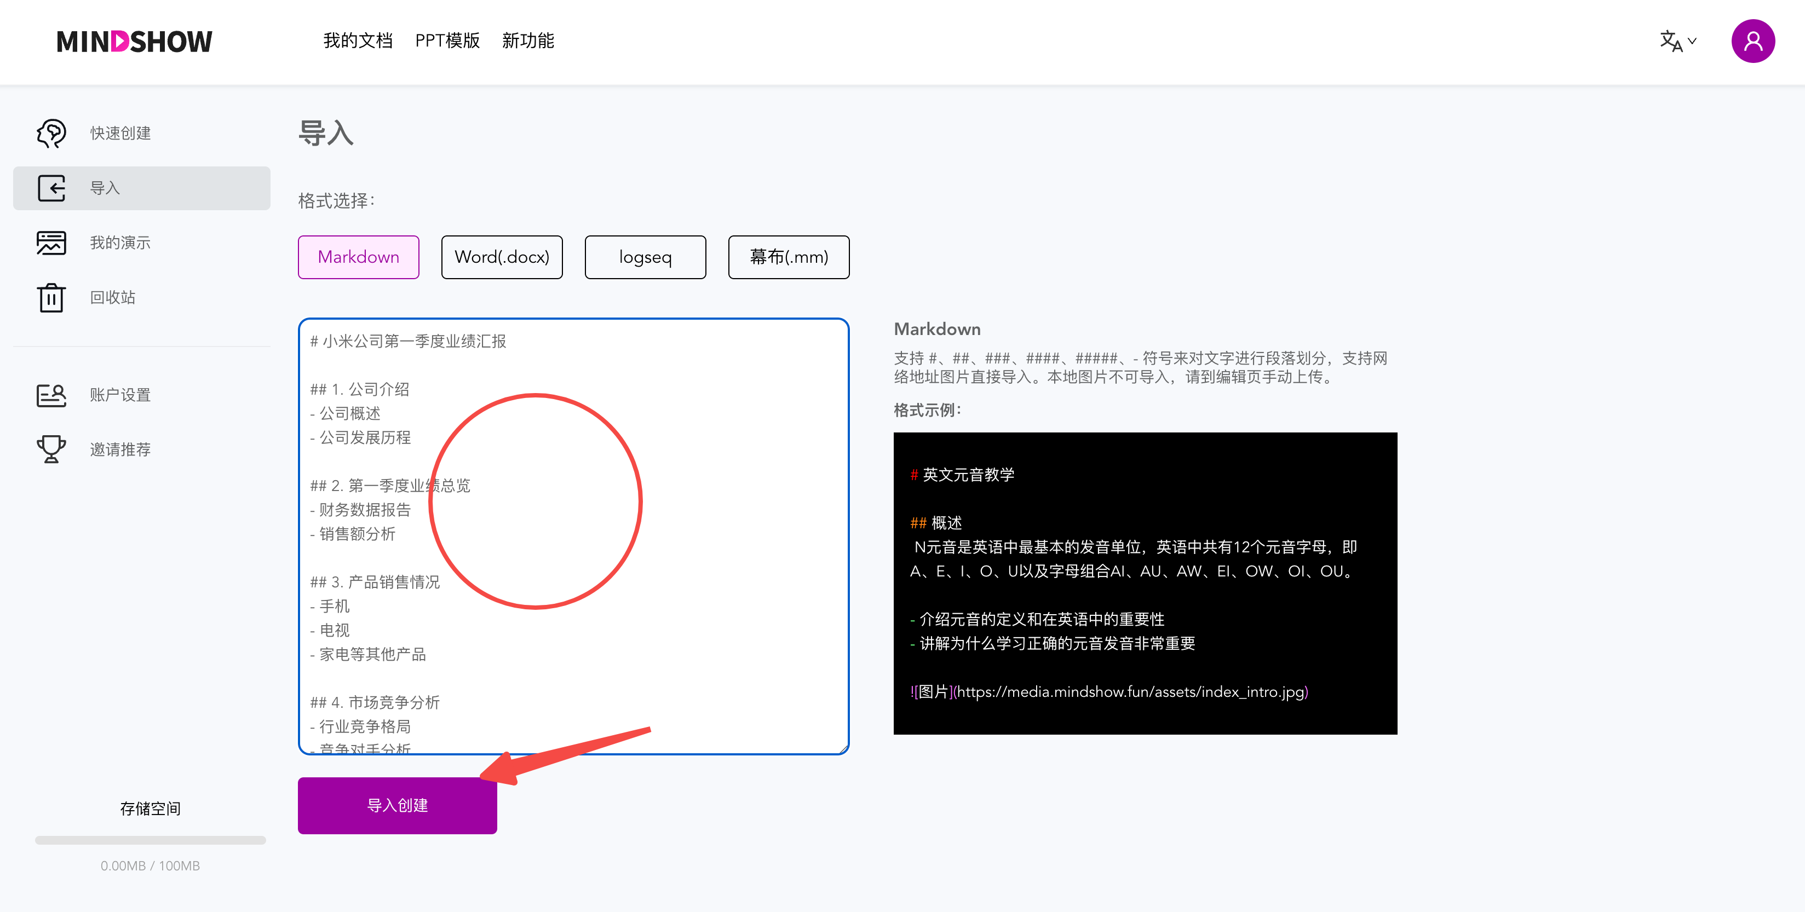Viewport: 1805px width, 912px height.
Task: Click the 格式示例 label
Action: 928,411
